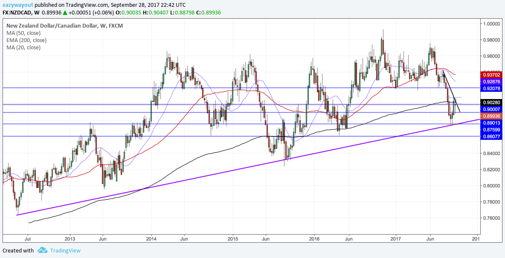Open the TradingView link in footer

(x=65, y=251)
